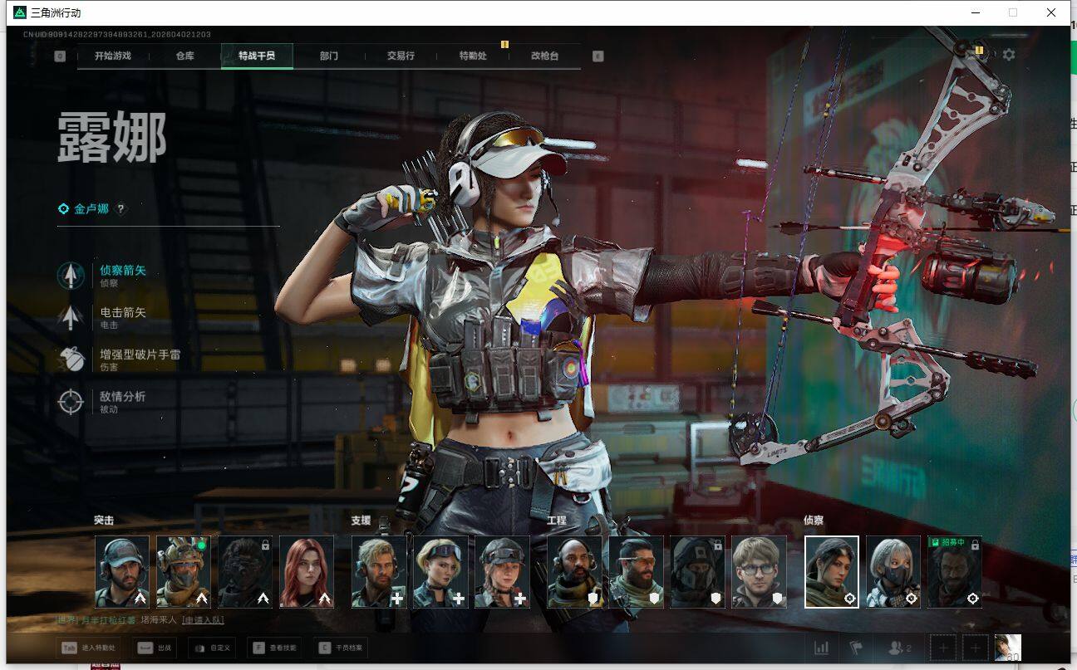Click the CN UID text at top
Screen dimensions: 1077x670
point(117,35)
